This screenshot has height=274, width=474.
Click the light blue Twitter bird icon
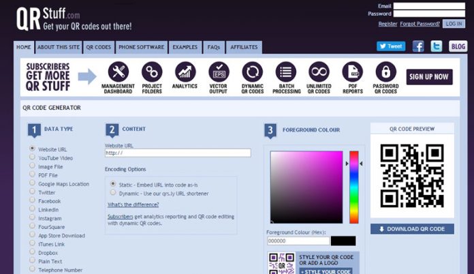[x=437, y=46]
